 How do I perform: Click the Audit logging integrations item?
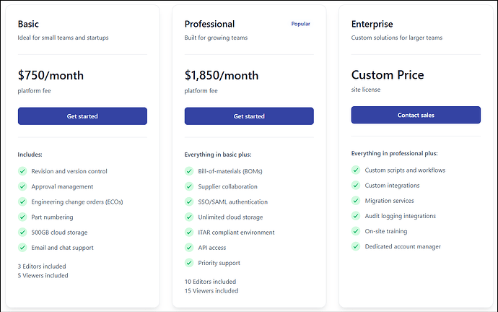(x=400, y=216)
